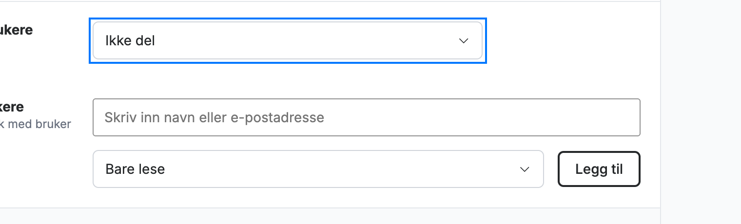This screenshot has height=224, width=741.
Task: Open the Bare lese permission dropdown
Action: tap(318, 169)
